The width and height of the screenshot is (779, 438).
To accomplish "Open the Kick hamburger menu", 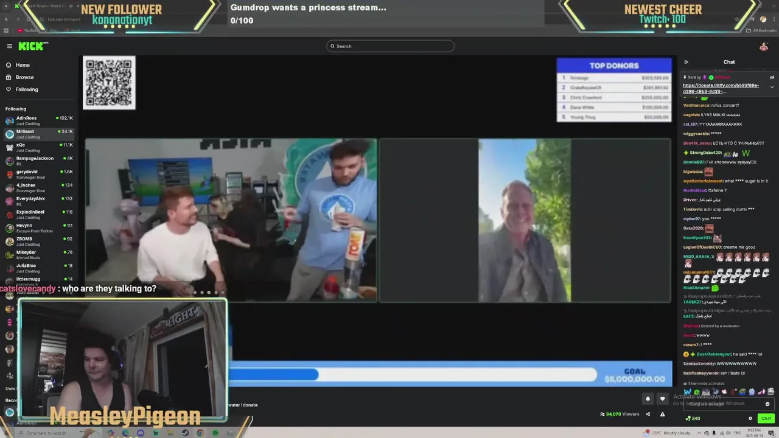I will click(x=9, y=46).
